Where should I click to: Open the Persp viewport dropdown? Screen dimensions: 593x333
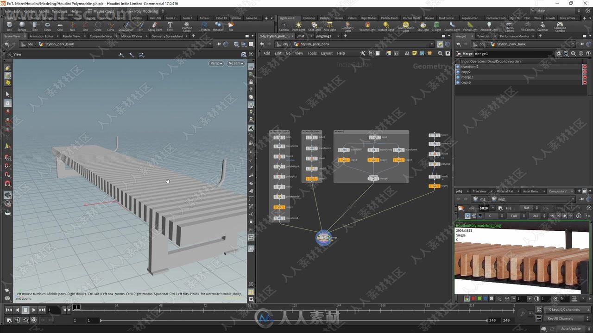click(216, 63)
